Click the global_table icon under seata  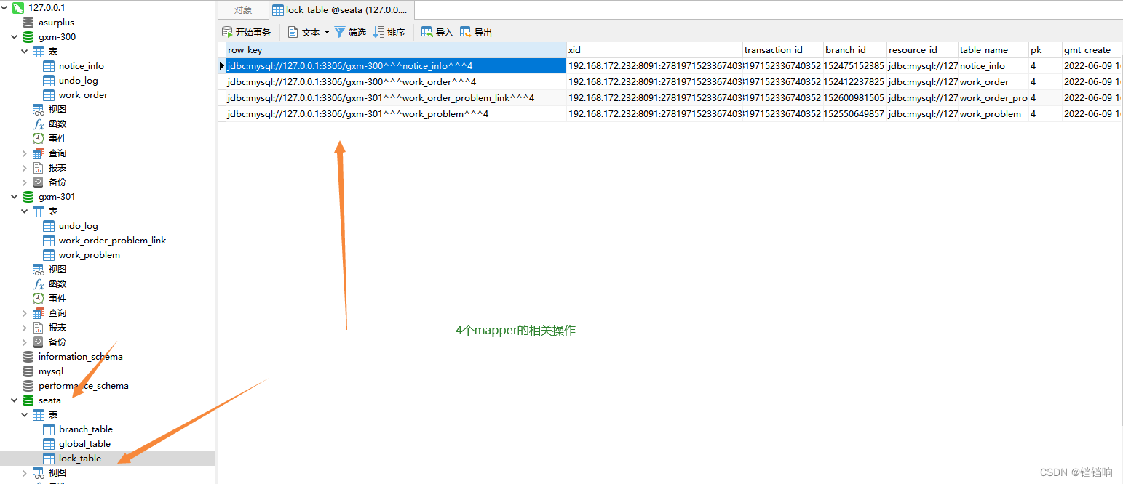click(x=49, y=444)
